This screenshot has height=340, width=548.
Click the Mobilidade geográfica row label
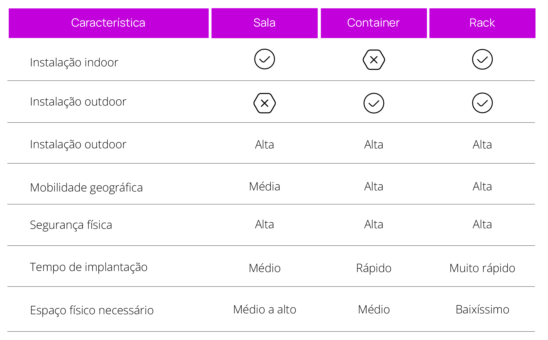pyautogui.click(x=86, y=188)
